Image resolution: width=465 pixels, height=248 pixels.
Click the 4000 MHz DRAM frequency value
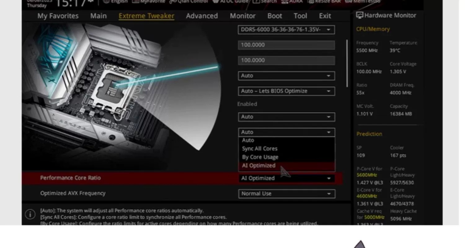pyautogui.click(x=401, y=93)
